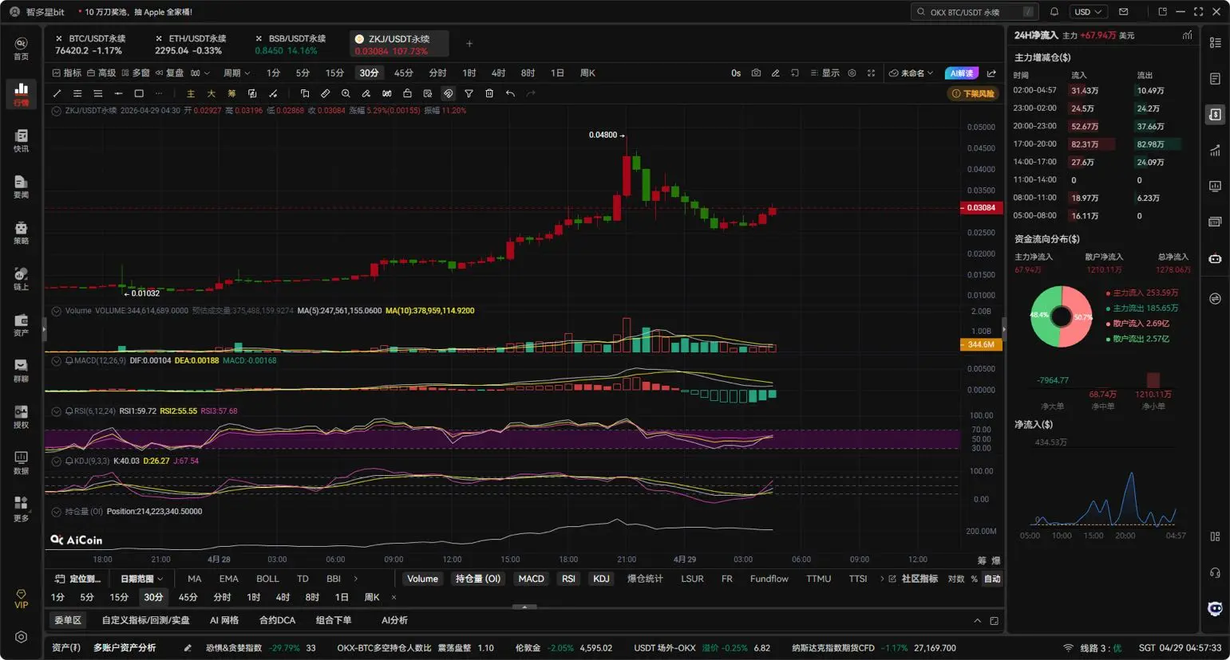The width and height of the screenshot is (1230, 660).
Task: Toggle 自动 auto scale
Action: click(992, 579)
